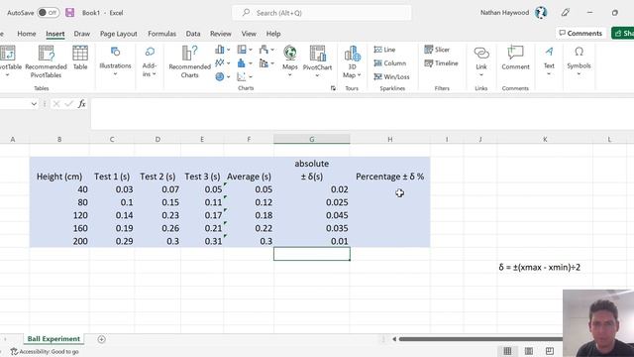Switch to Normal view
Viewport: 634px width, 357px height.
point(507,351)
